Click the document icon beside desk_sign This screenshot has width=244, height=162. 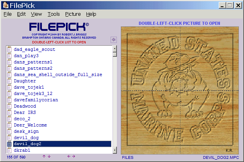(x=9, y=131)
